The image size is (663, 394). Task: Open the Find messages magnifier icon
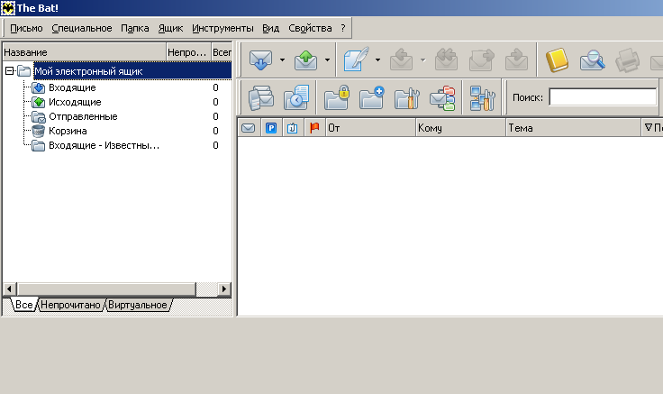coord(592,60)
